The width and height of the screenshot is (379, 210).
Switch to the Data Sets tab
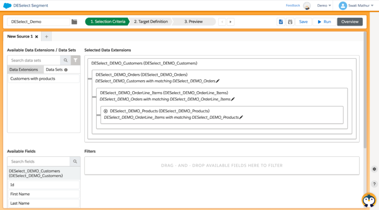[x=55, y=70]
